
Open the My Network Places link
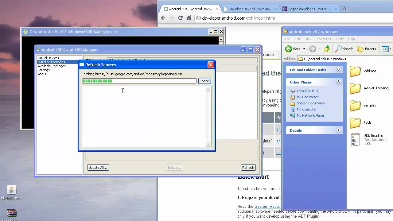pos(310,115)
